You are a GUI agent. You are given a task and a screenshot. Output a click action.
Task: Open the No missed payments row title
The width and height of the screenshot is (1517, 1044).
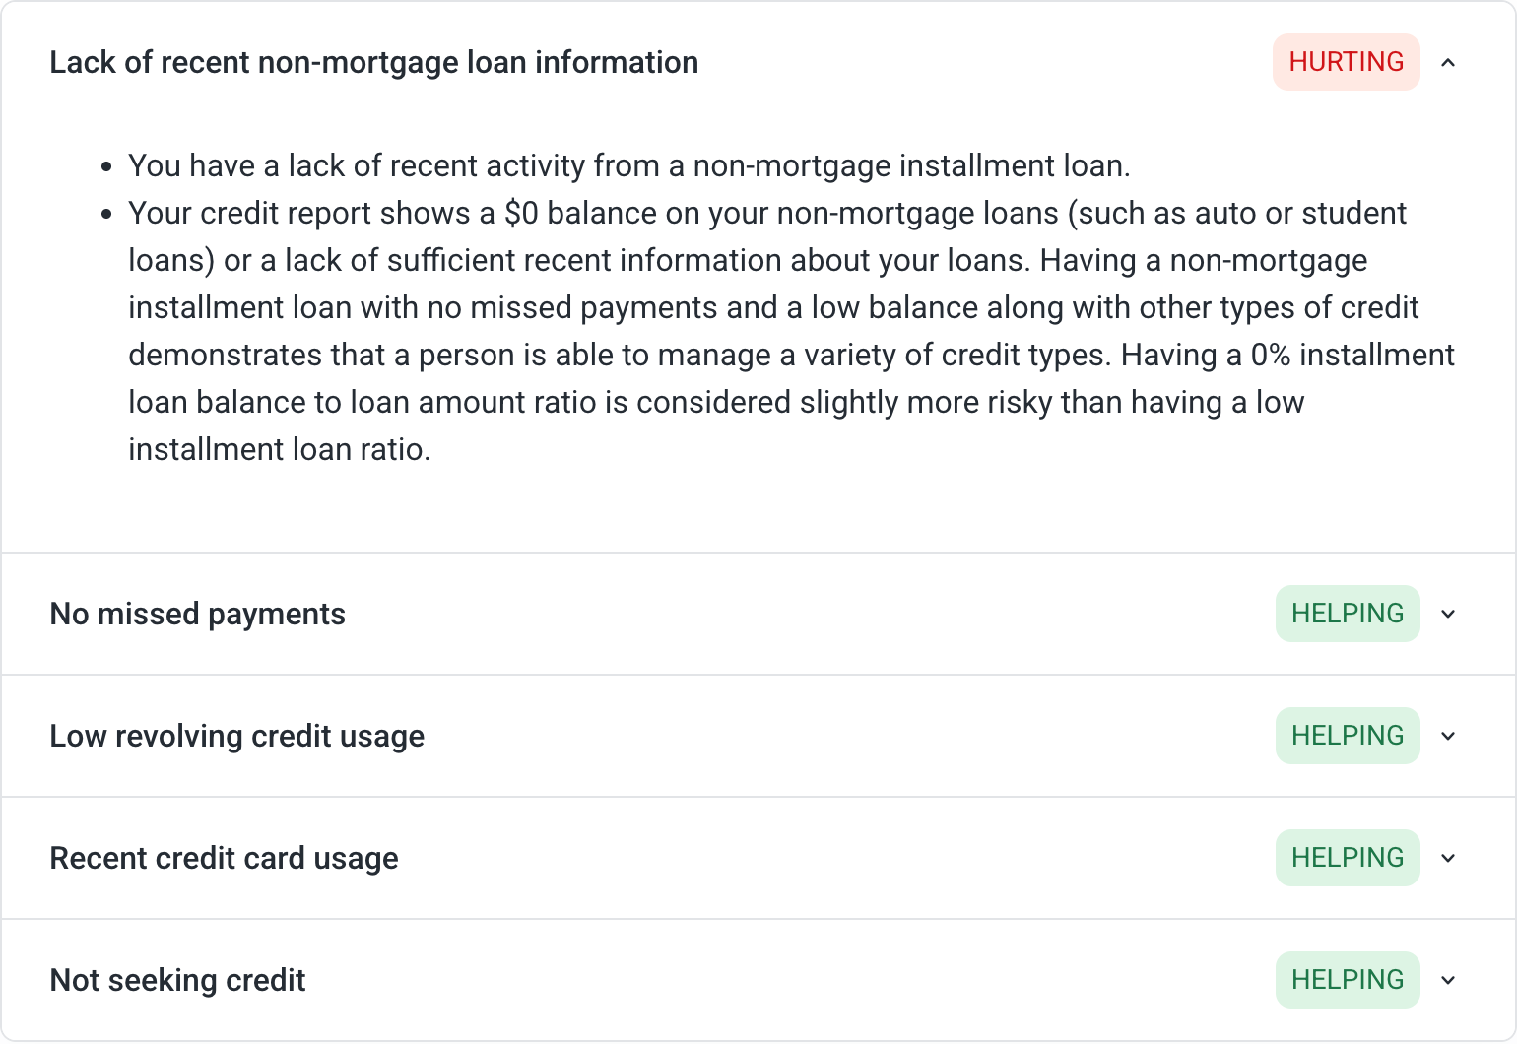[197, 614]
